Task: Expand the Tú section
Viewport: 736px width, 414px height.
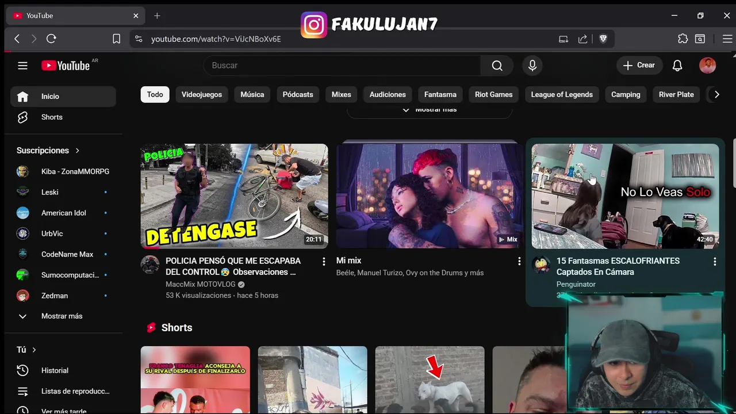Action: [x=26, y=350]
